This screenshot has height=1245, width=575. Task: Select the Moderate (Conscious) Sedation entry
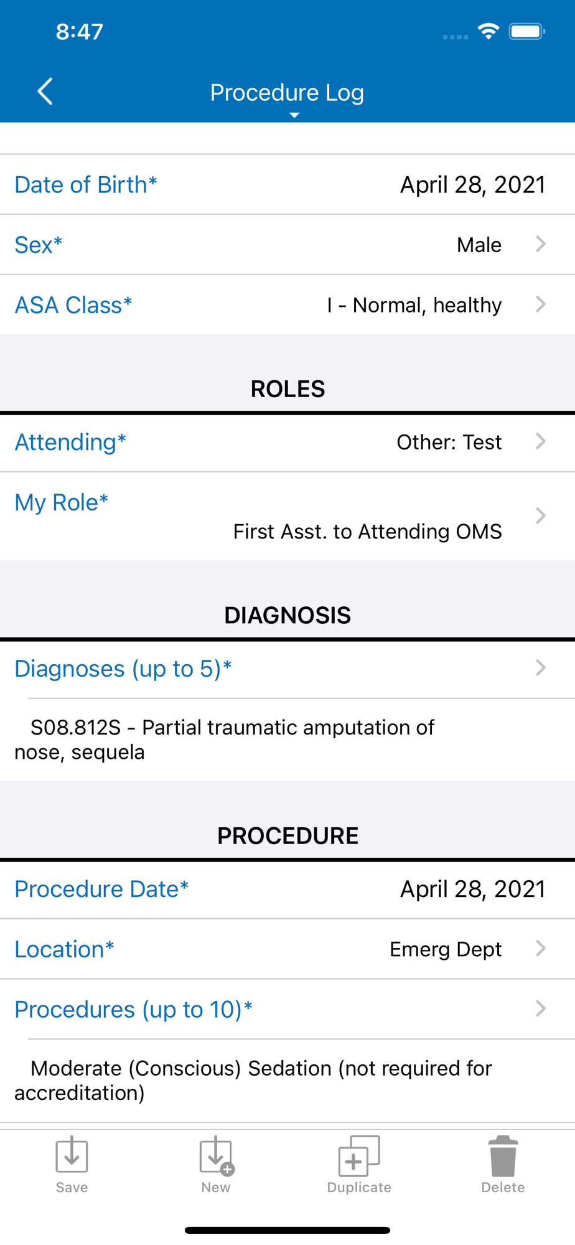tap(253, 1080)
